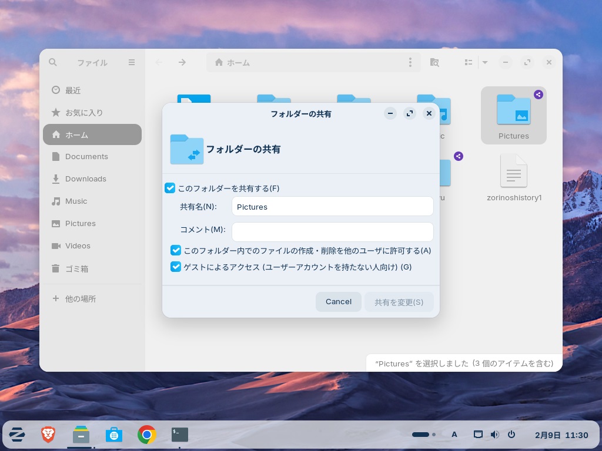Toggle the guest access checkbox
This screenshot has width=602, height=451.
[176, 267]
